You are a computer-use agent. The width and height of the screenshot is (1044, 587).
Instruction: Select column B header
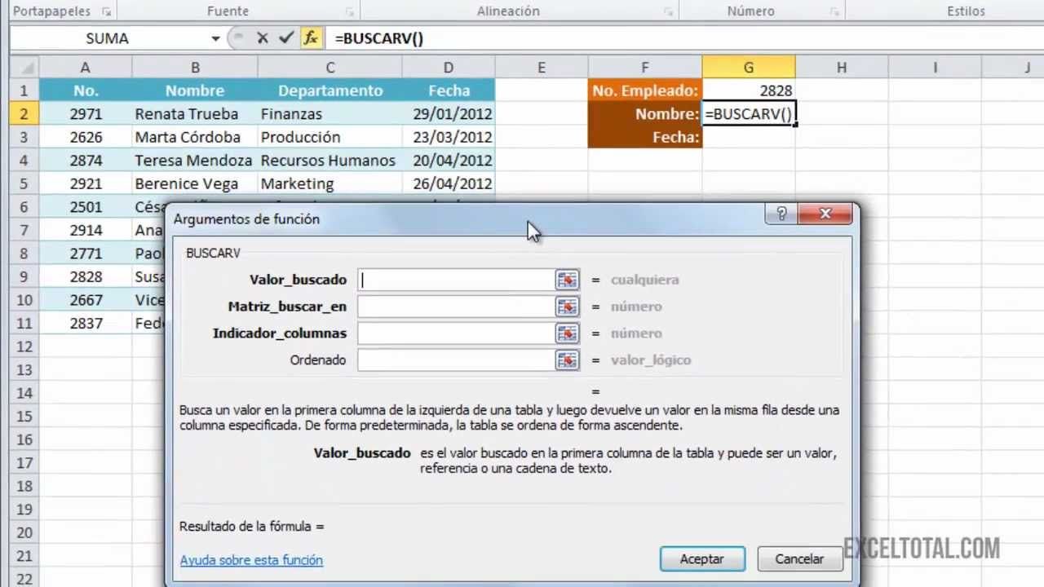tap(195, 68)
